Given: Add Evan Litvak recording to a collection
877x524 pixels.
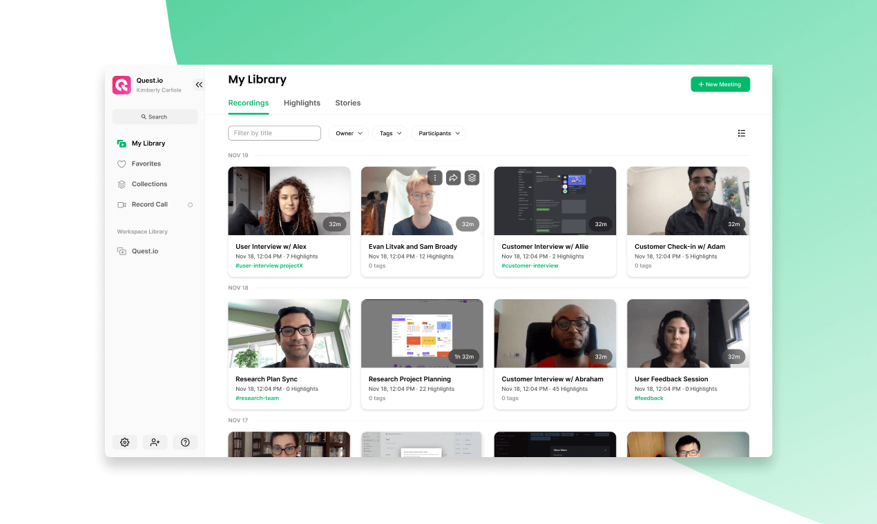Looking at the screenshot, I should 472,177.
